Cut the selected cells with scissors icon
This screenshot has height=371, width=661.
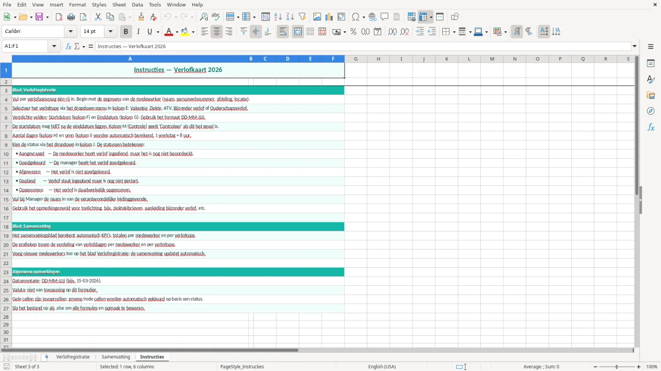[98, 17]
